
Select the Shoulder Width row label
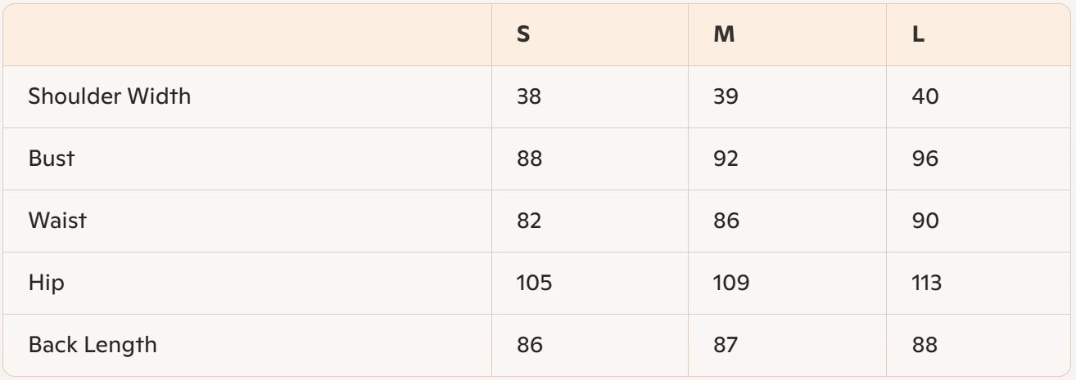click(x=110, y=96)
